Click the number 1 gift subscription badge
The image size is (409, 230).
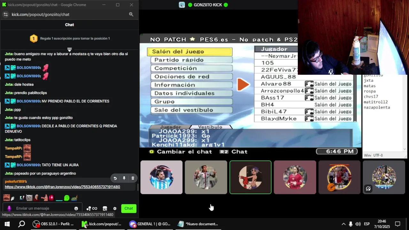[x=34, y=38]
